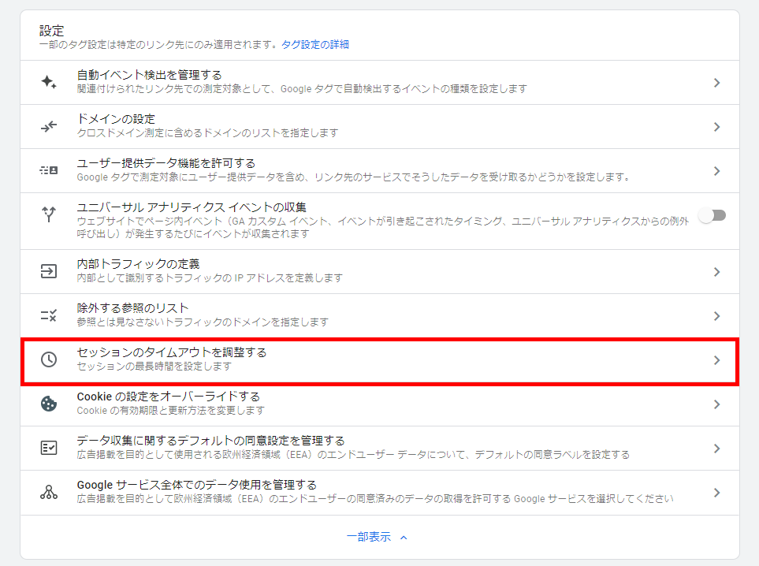Click description 参照とは見なさないトラフィックのドメイン
759x566 pixels.
pyautogui.click(x=203, y=322)
